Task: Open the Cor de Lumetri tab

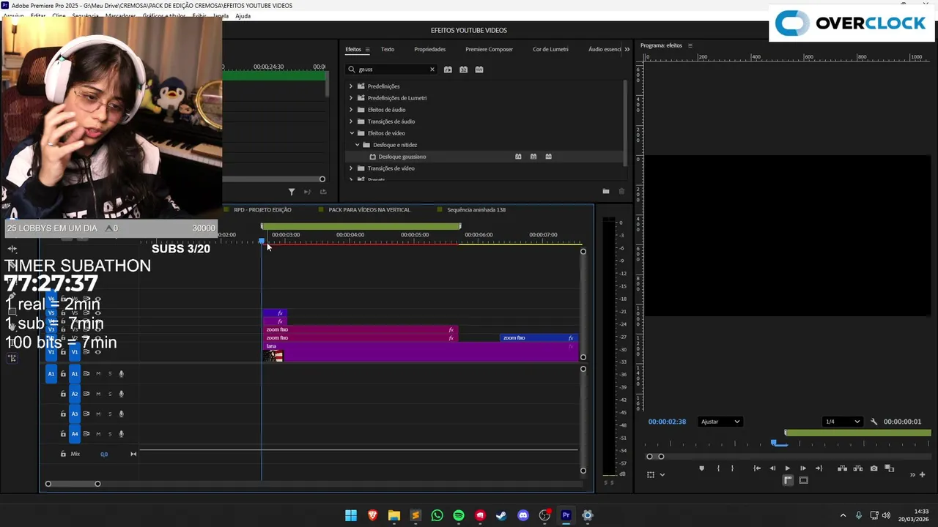Action: (550, 49)
